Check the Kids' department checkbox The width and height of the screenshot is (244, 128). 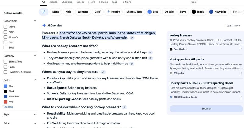click(5, 32)
